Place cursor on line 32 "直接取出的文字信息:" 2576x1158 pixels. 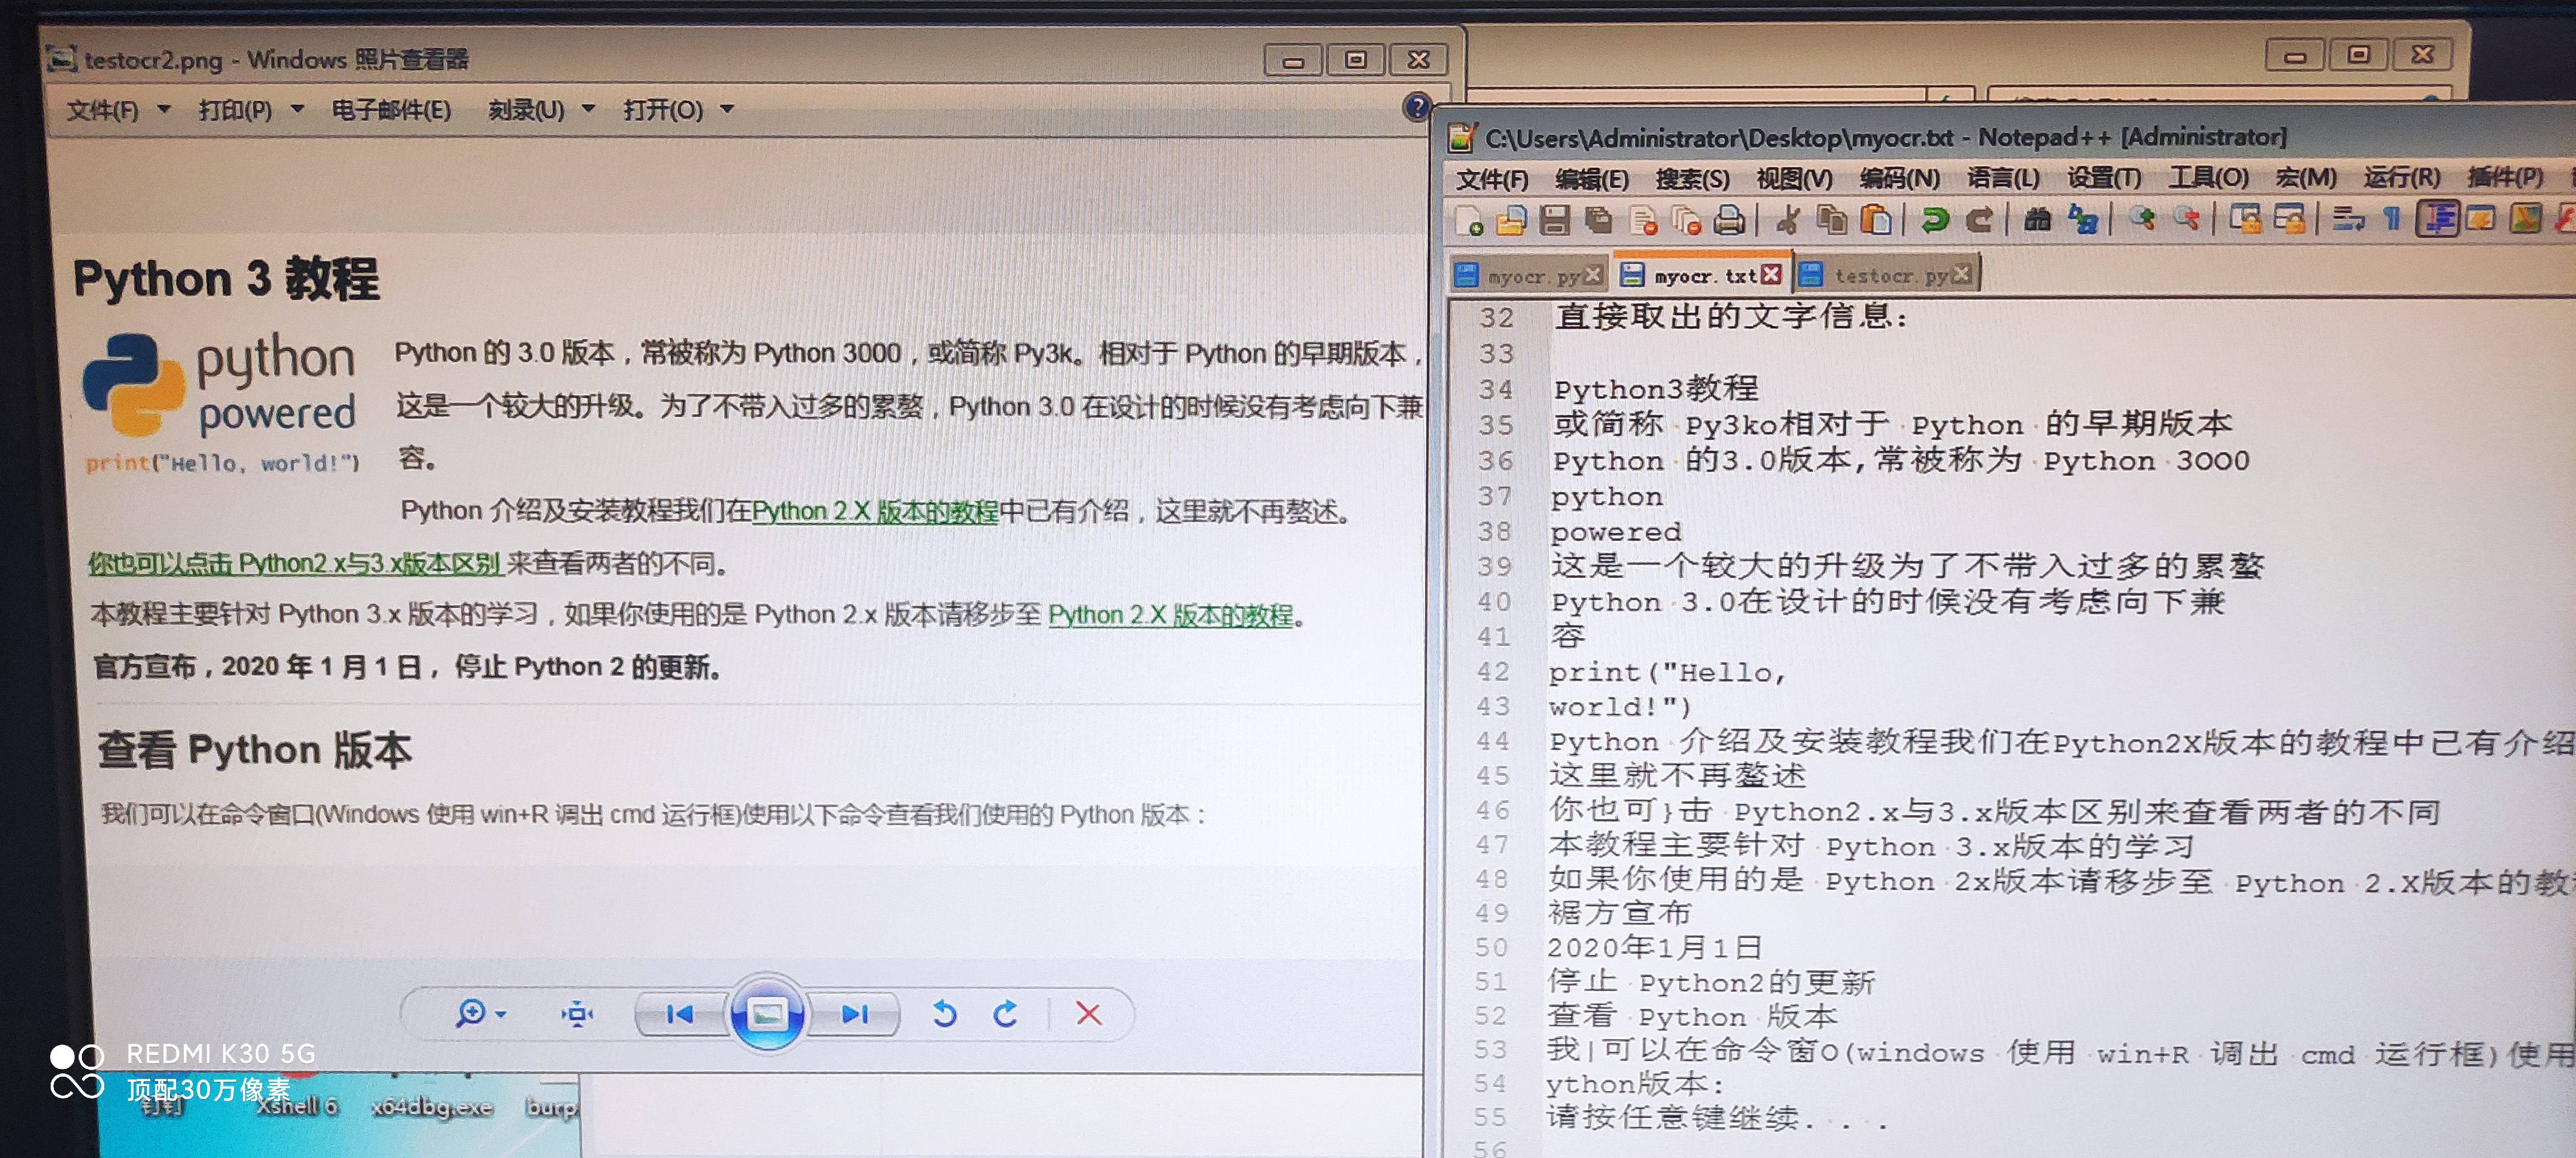coord(1732,317)
